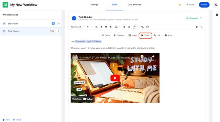Click the My New Workflow title
This screenshot has width=220, height=122.
coord(24,5)
